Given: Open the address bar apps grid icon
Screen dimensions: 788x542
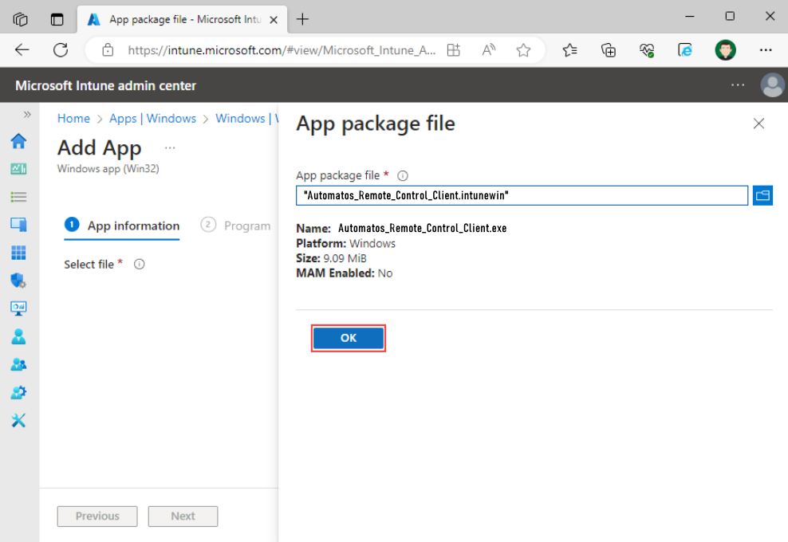Looking at the screenshot, I should point(454,49).
